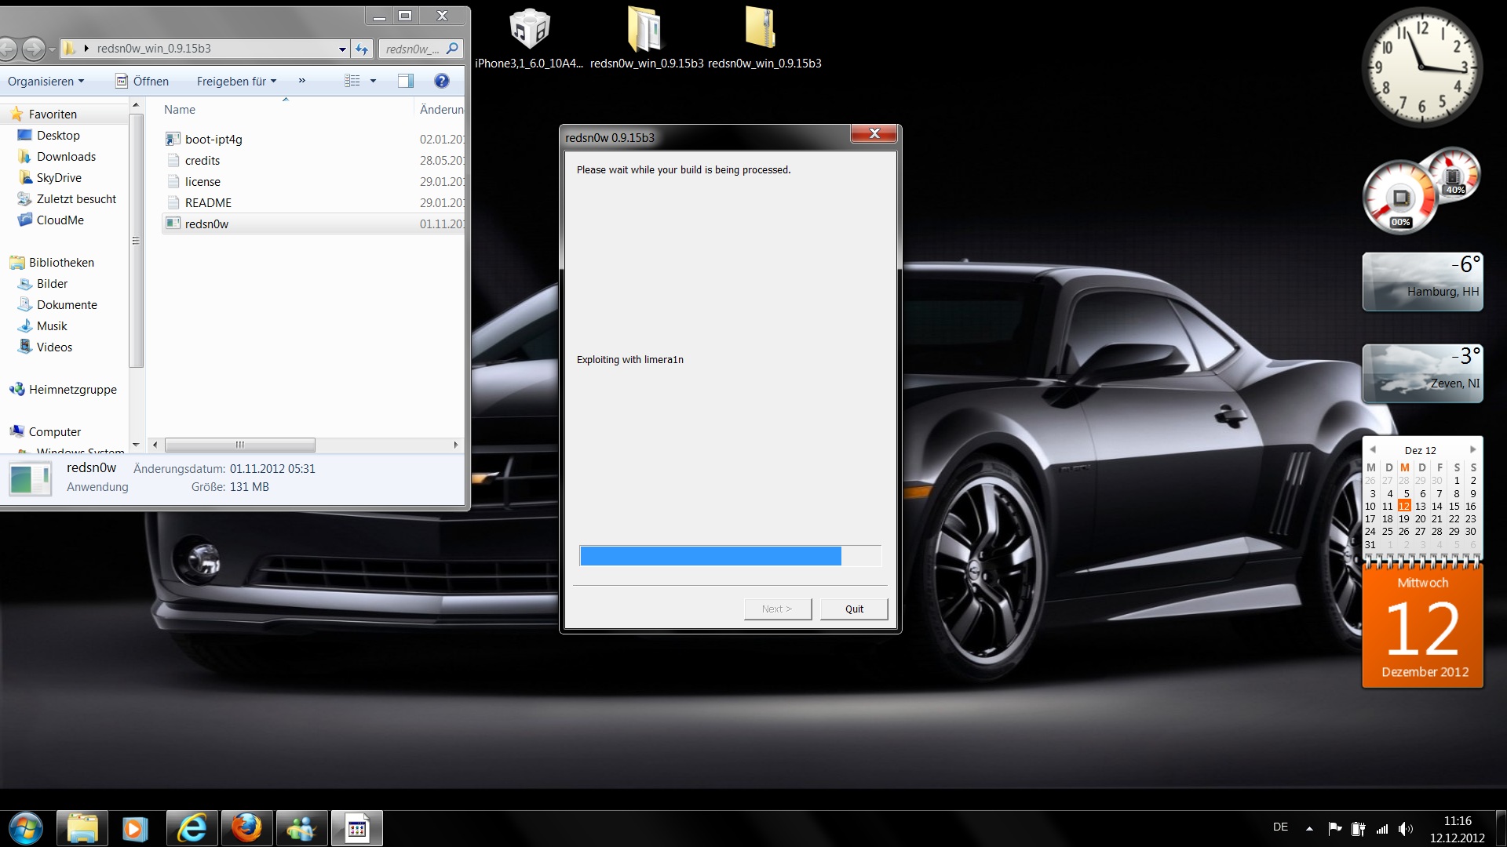Go to previous month in calendar gadget
Image resolution: width=1507 pixels, height=847 pixels.
[x=1372, y=449]
